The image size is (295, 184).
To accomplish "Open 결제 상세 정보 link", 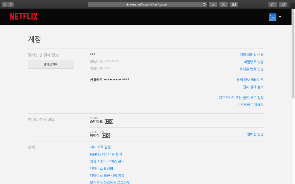I will tap(253, 87).
